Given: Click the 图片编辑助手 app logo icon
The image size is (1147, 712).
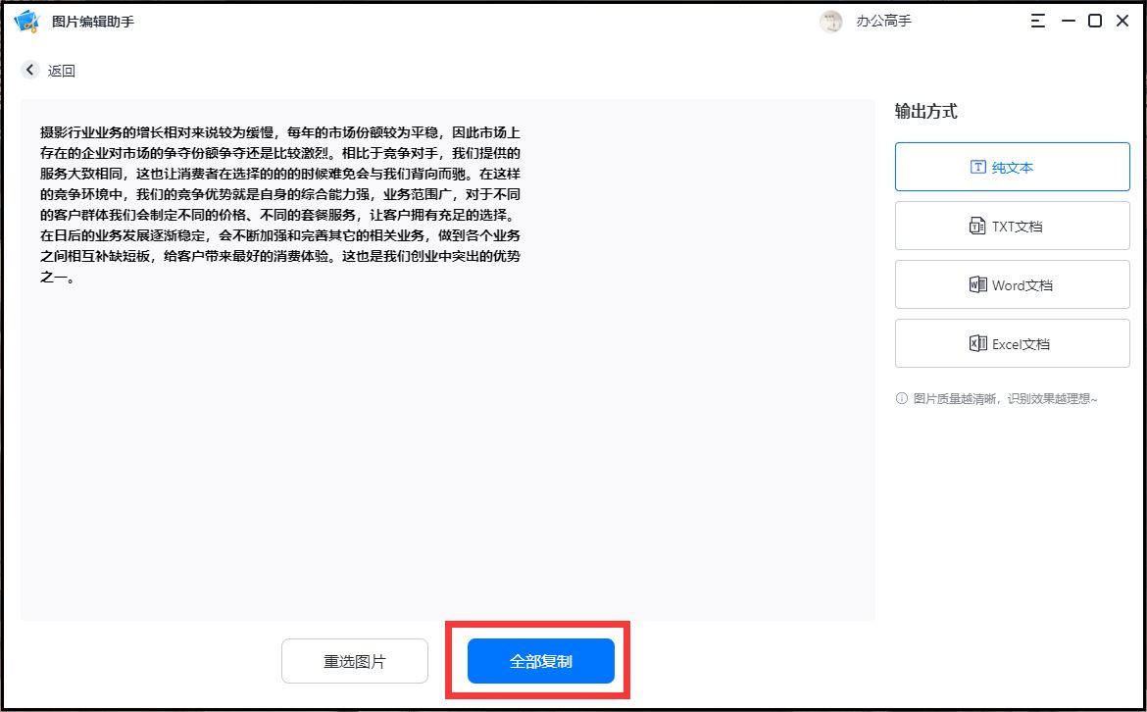Looking at the screenshot, I should (x=26, y=22).
